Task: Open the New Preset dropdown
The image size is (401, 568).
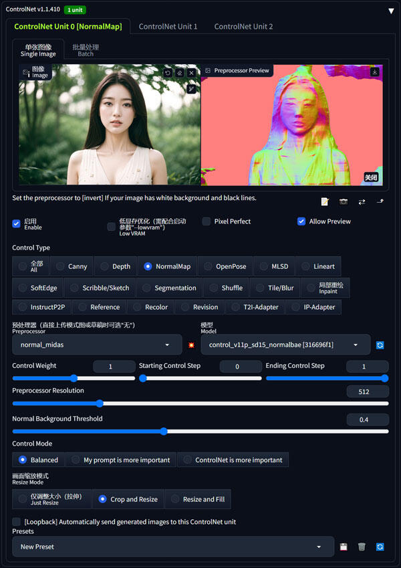Action: click(173, 547)
